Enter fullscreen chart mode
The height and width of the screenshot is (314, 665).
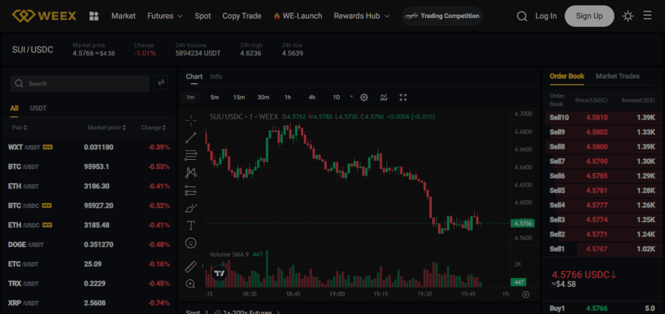(404, 98)
